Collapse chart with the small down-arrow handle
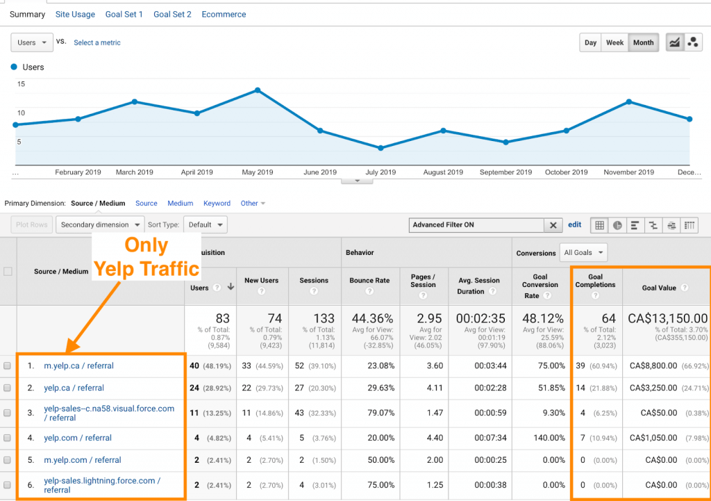 pyautogui.click(x=357, y=181)
